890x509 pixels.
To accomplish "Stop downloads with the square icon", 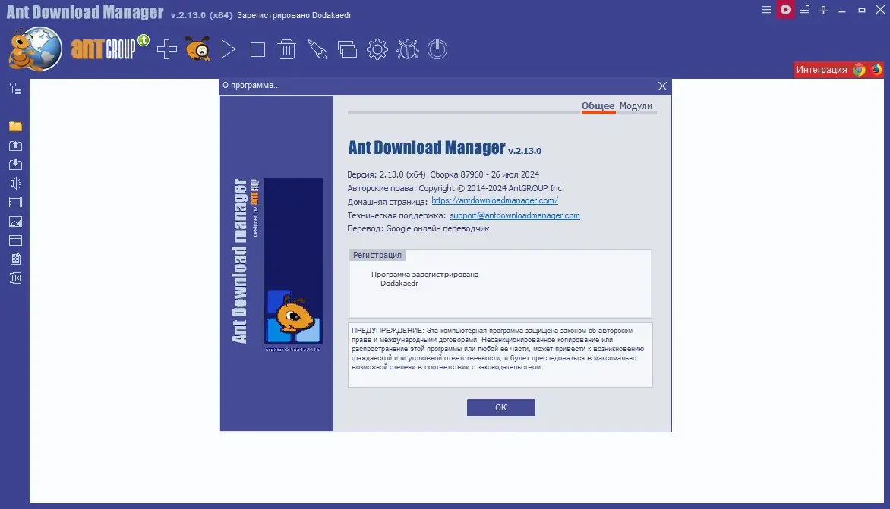I will [257, 50].
